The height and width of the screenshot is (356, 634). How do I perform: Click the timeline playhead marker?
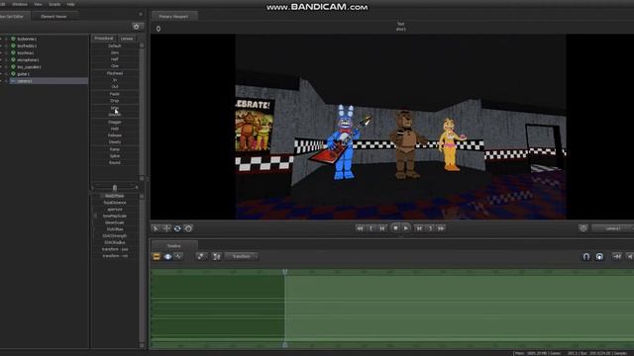[285, 273]
